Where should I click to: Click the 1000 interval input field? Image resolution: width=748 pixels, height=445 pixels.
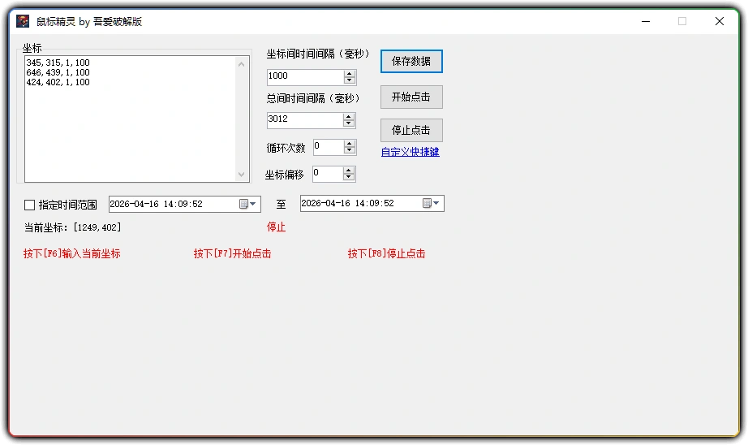[305, 76]
